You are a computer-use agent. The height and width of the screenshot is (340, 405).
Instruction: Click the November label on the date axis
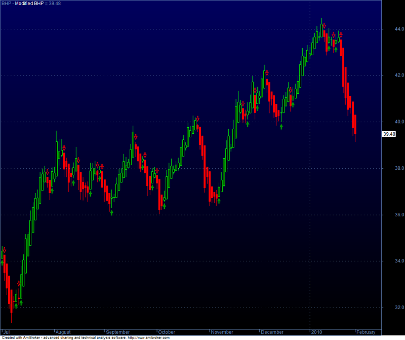pos(222,332)
